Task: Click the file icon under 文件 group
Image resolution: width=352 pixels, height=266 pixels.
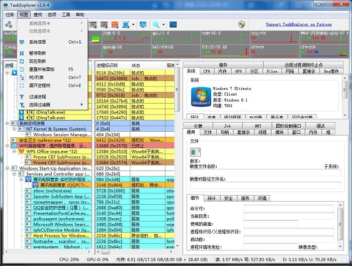Action: coord(195,152)
